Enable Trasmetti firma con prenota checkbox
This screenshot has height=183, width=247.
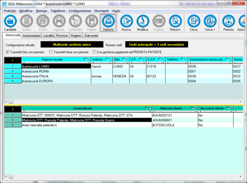click(51, 52)
